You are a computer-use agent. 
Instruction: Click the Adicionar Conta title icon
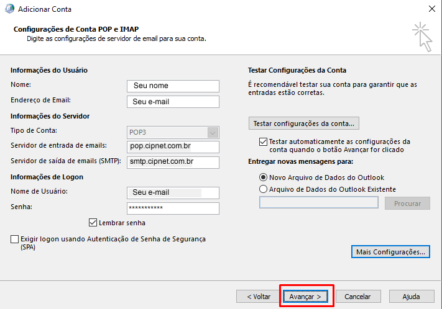[9, 9]
